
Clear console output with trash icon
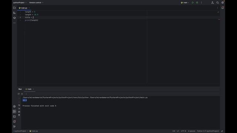tap(19, 115)
